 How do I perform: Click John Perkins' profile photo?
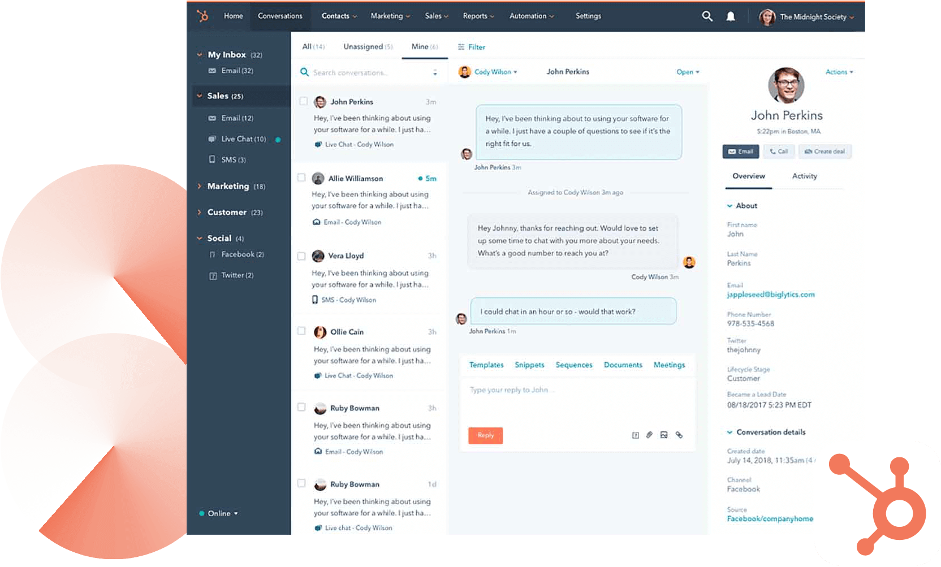click(x=786, y=85)
